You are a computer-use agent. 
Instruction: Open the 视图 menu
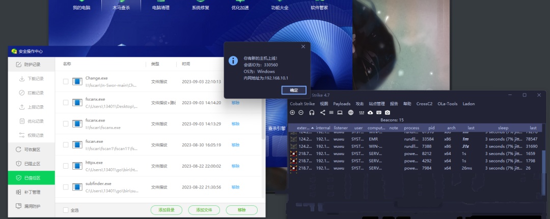click(x=324, y=104)
